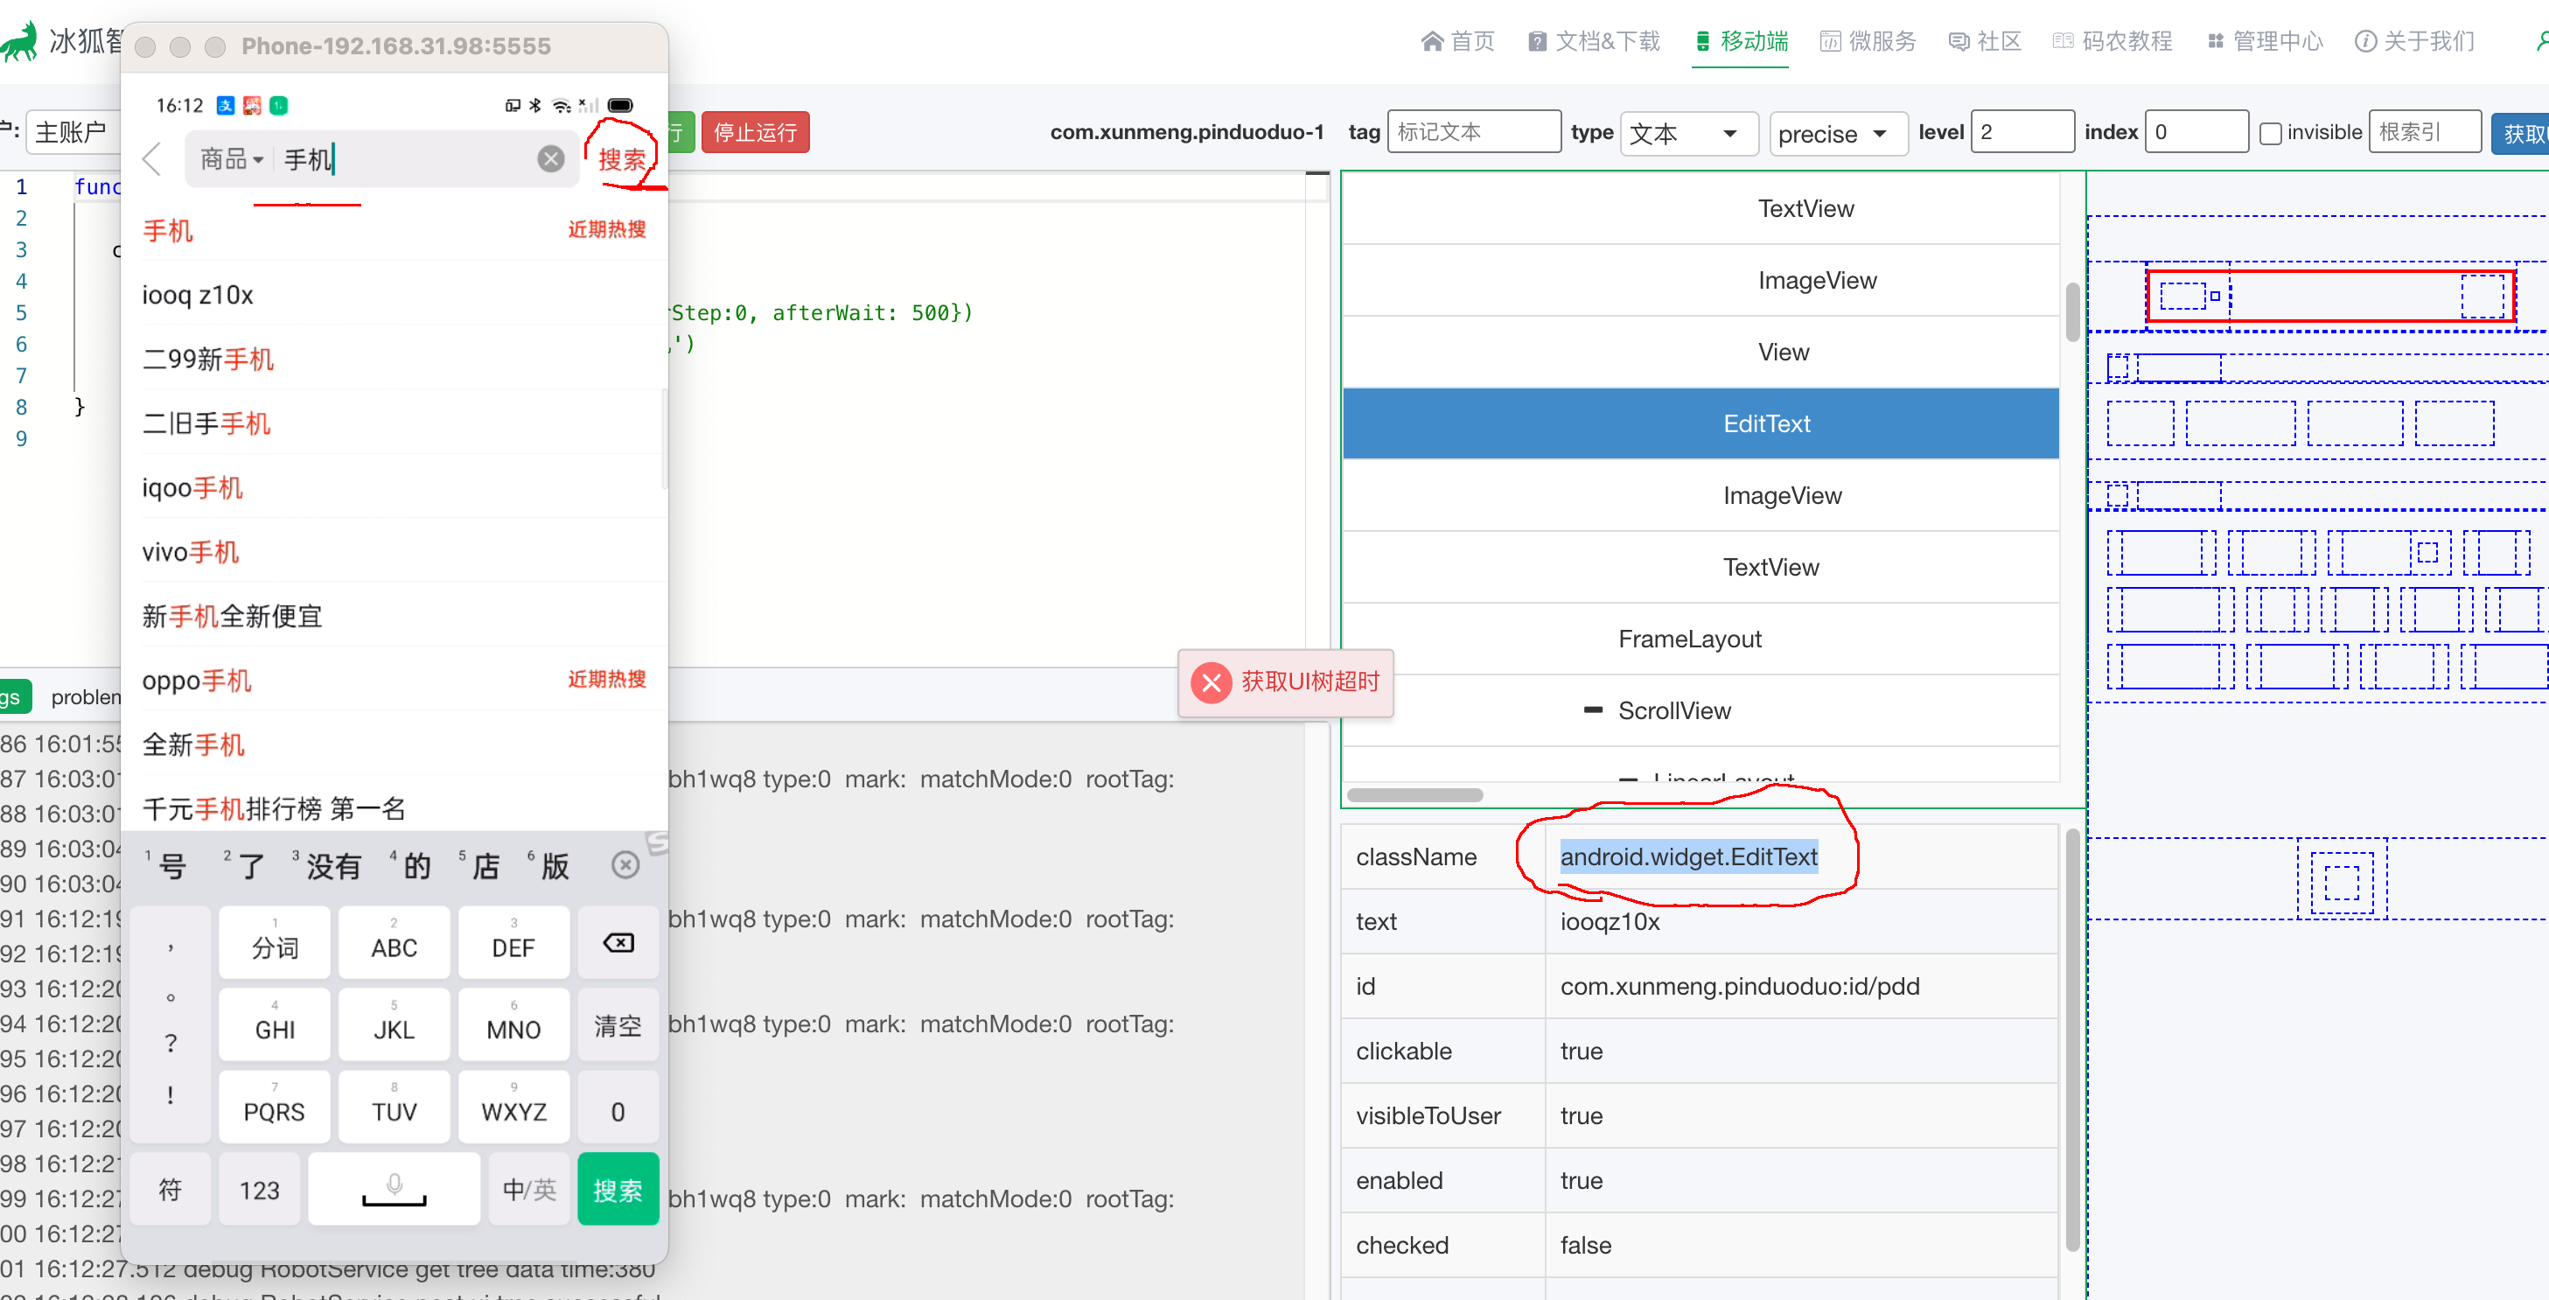Click the 冰狐 fox logo

point(20,41)
